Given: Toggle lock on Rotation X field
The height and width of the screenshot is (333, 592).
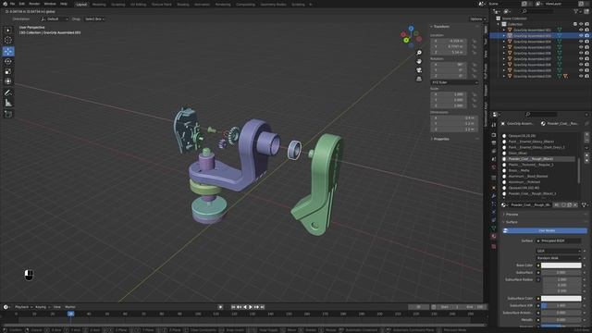Looking at the screenshot, I should click(x=475, y=65).
